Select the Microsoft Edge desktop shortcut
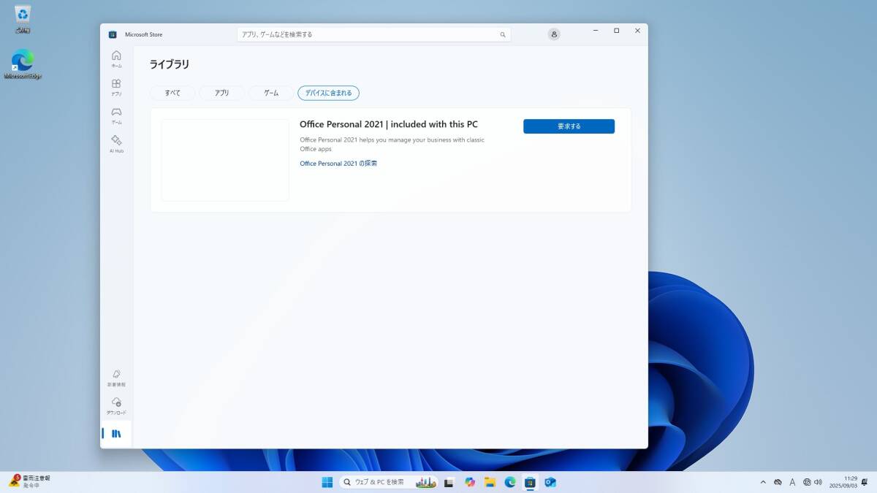The width and height of the screenshot is (877, 493). pyautogui.click(x=23, y=64)
